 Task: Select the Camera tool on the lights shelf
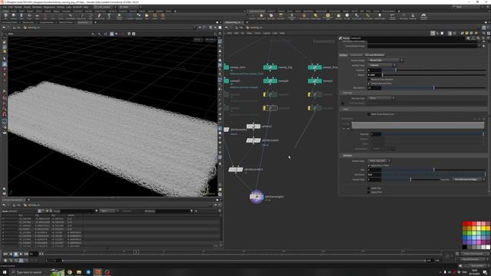252,16
